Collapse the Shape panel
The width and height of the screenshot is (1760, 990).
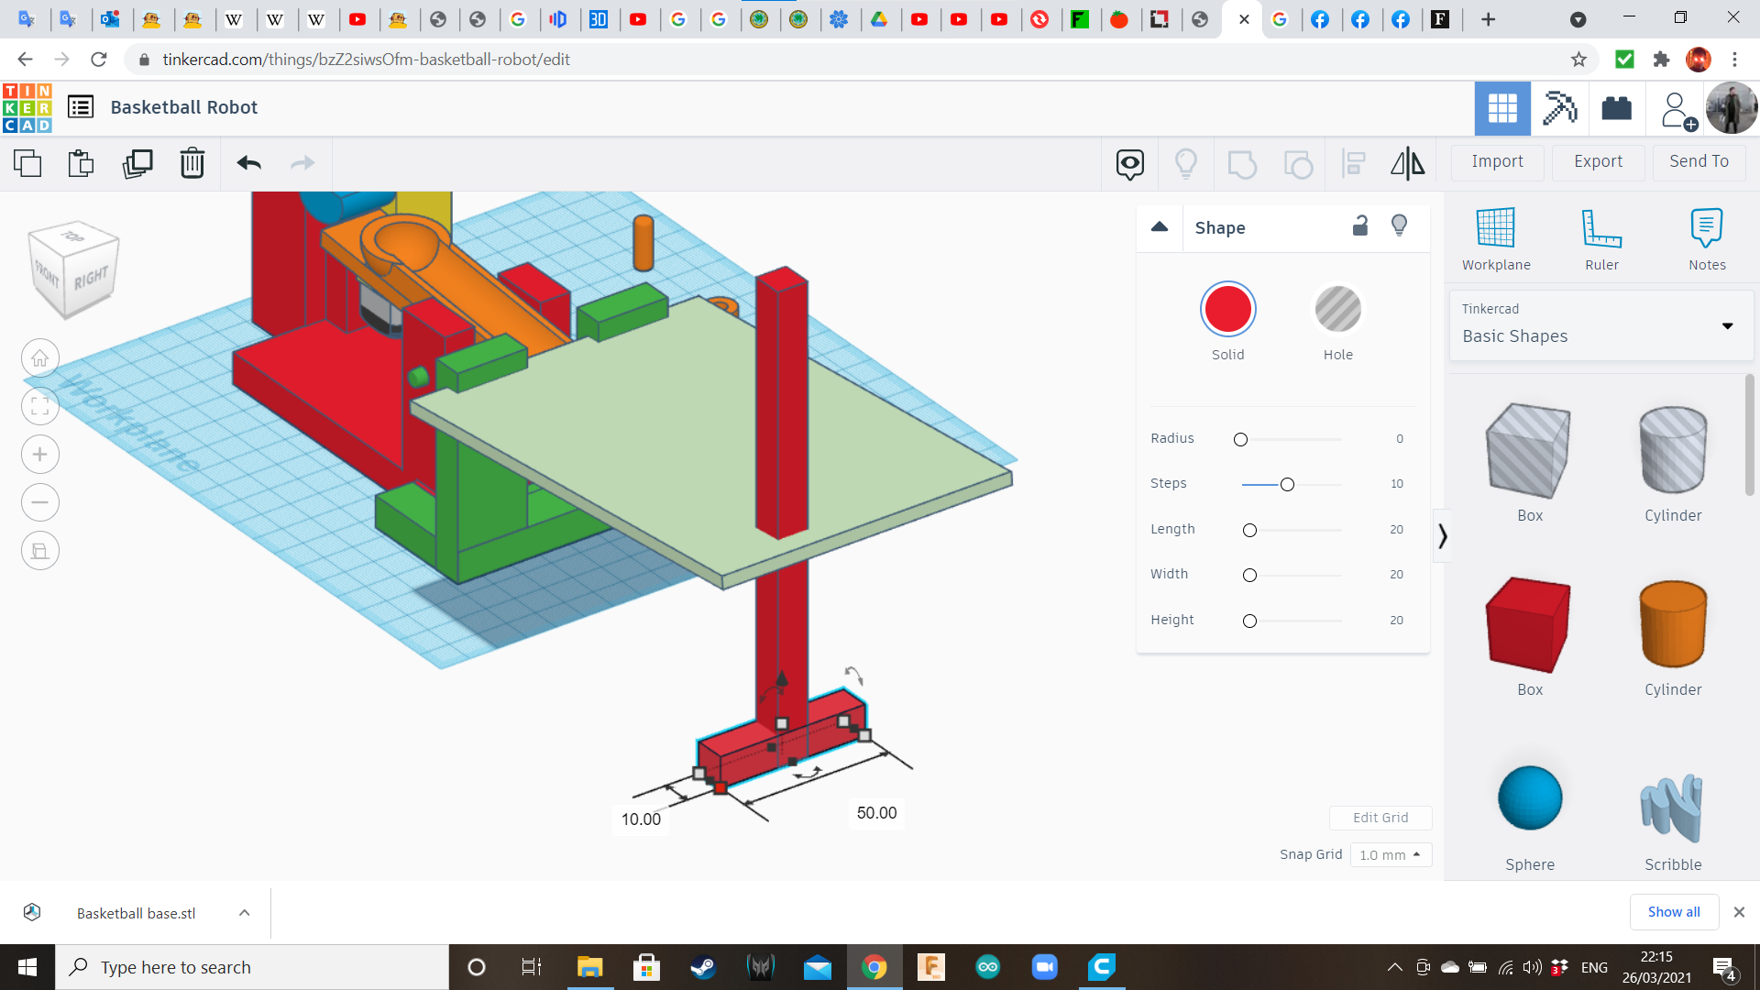(x=1160, y=227)
